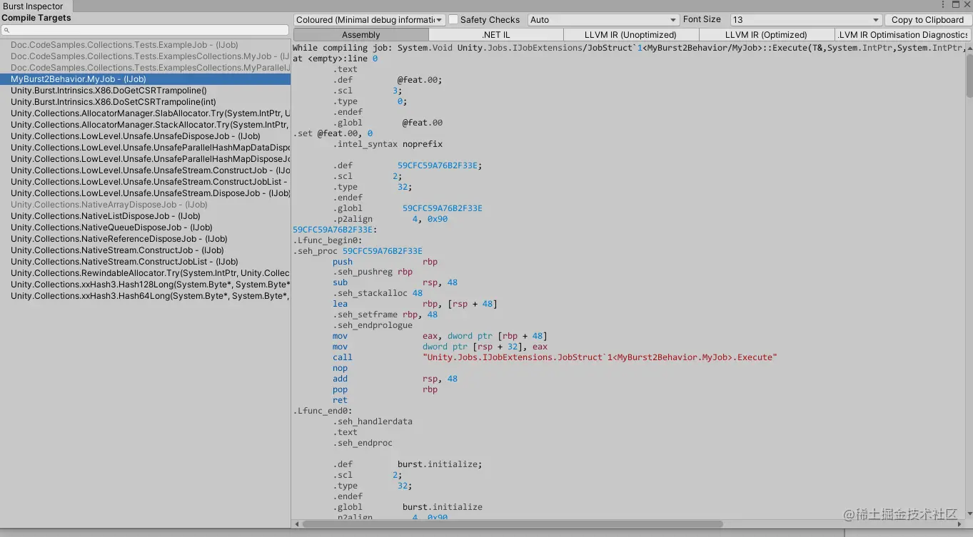The width and height of the screenshot is (973, 537).
Task: Open the LLVM IR (Optimized) tab
Action: click(766, 34)
